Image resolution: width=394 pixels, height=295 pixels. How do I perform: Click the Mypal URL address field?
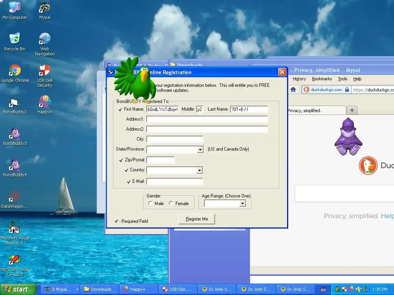[373, 89]
